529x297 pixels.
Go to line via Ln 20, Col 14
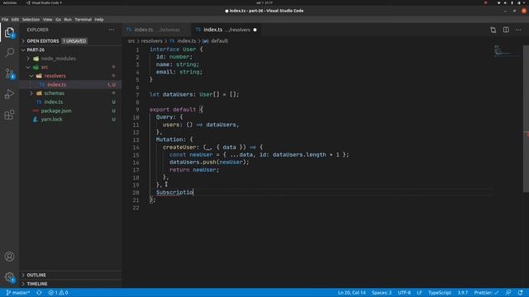tap(351, 293)
